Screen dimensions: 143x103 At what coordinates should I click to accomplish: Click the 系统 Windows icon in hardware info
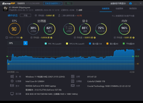coord(12,77)
